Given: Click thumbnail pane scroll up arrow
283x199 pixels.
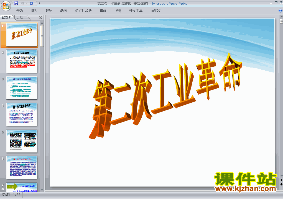Looking at the screenshot, I should tap(42, 23).
